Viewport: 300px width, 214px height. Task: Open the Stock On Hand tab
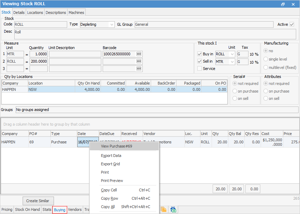[27, 209]
